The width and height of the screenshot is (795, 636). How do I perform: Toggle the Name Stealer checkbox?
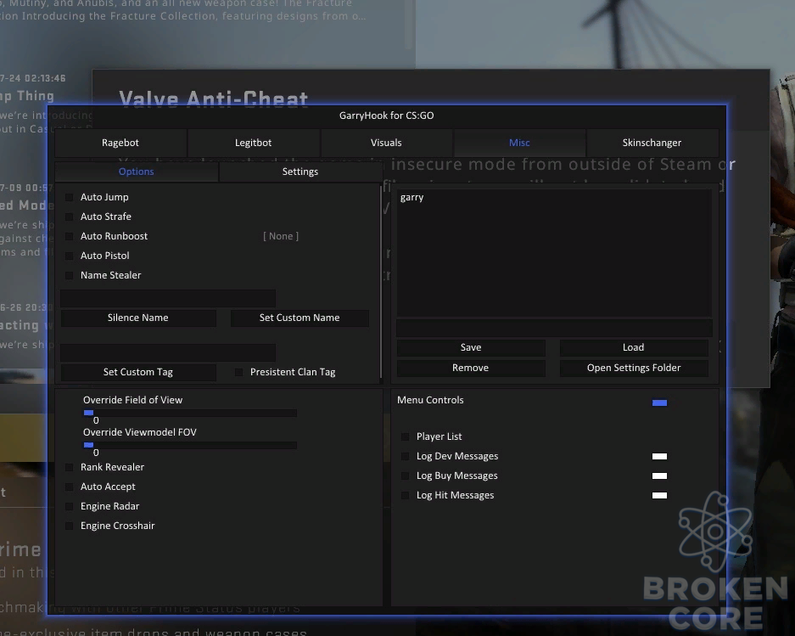70,275
